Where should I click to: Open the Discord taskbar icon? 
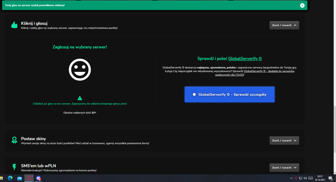coord(38,178)
